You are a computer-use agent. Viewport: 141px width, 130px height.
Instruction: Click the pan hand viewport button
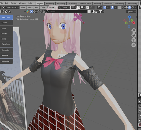(134, 35)
